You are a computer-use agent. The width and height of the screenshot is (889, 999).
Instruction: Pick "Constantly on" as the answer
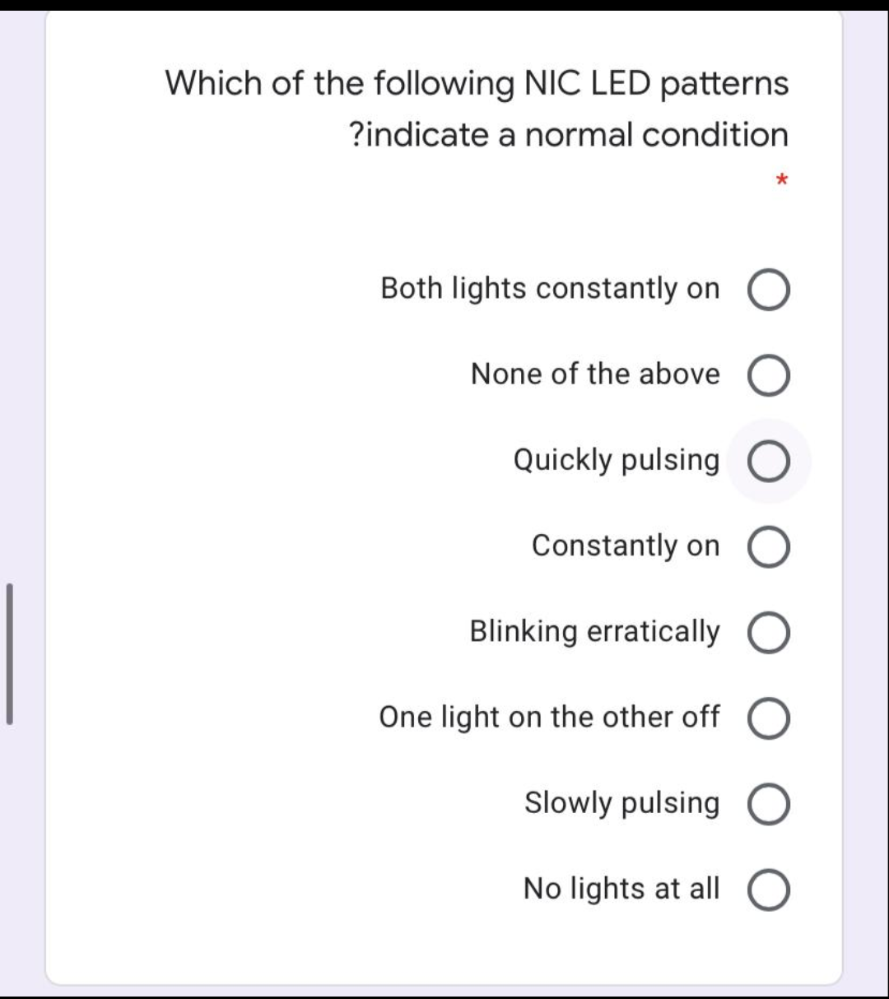tap(768, 547)
